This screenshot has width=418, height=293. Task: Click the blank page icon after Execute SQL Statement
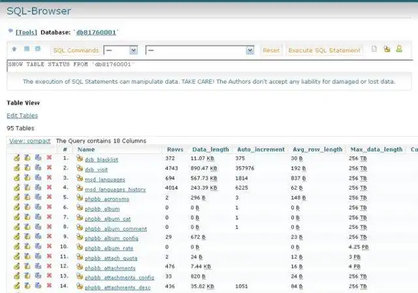[374, 49]
